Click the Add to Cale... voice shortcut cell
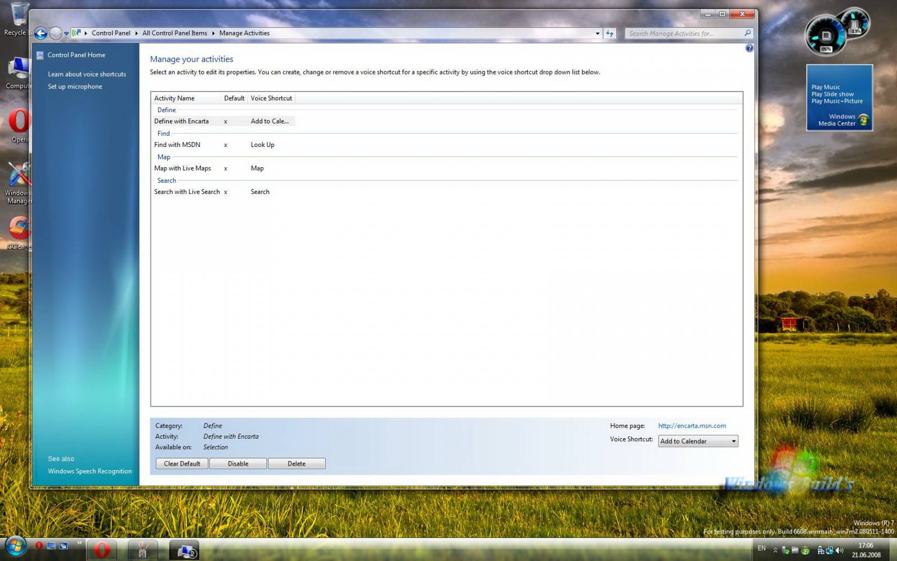Viewport: 897px width, 561px height. tap(270, 121)
